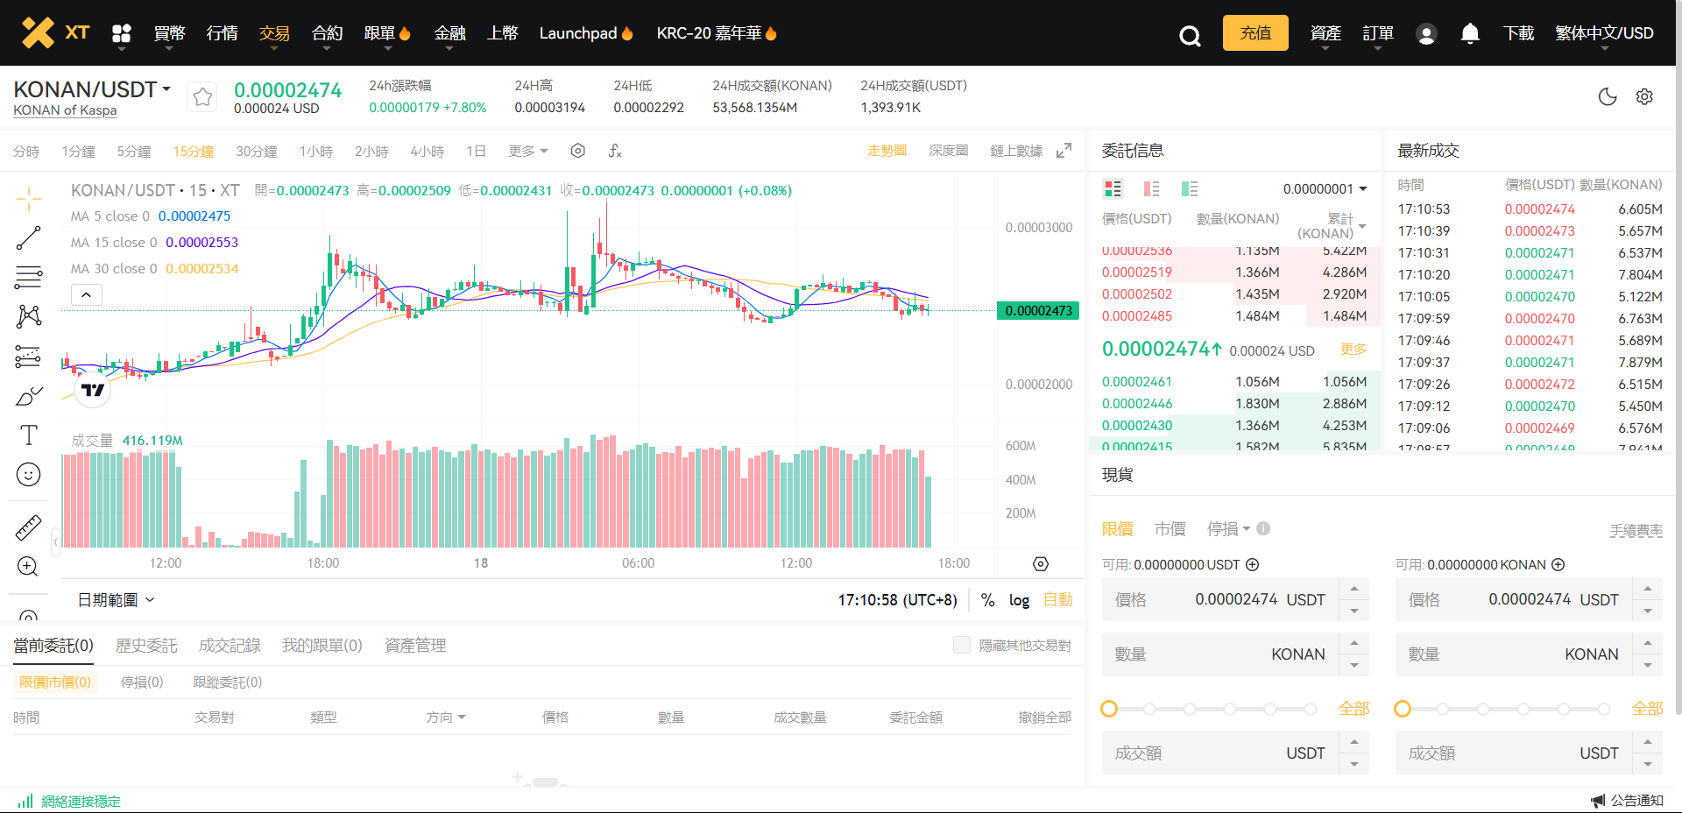Show sell orders only view
Screen dimensions: 1682x813
[x=1151, y=188]
